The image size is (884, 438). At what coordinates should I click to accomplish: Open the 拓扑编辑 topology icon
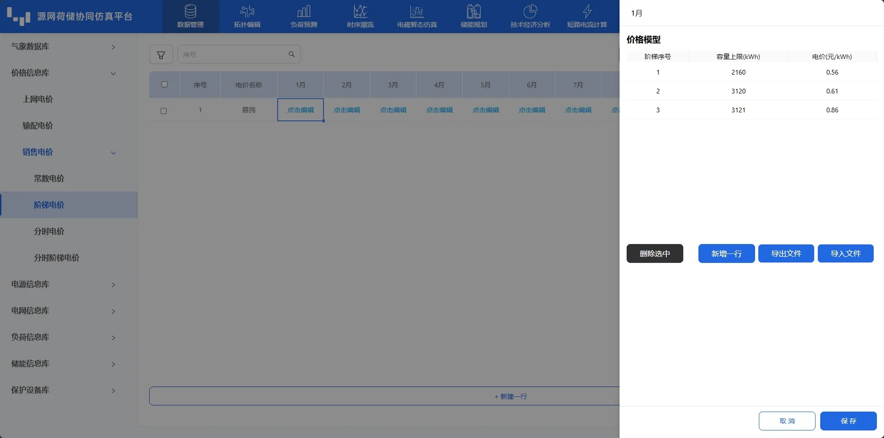point(247,11)
